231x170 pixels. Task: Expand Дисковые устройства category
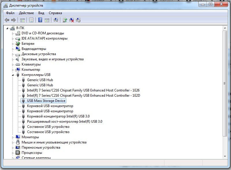13,54
